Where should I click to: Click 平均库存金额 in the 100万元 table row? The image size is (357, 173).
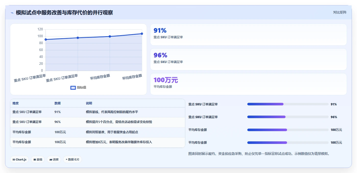tap(22, 132)
